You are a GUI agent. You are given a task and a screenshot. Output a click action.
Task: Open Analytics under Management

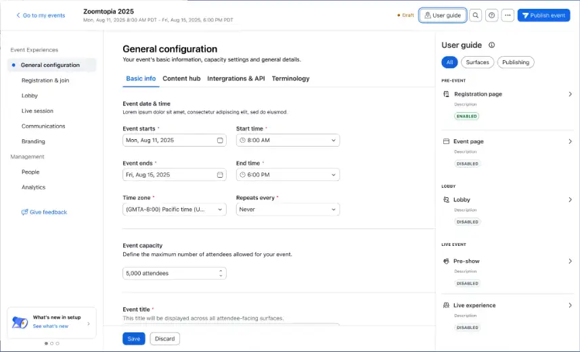pos(33,187)
